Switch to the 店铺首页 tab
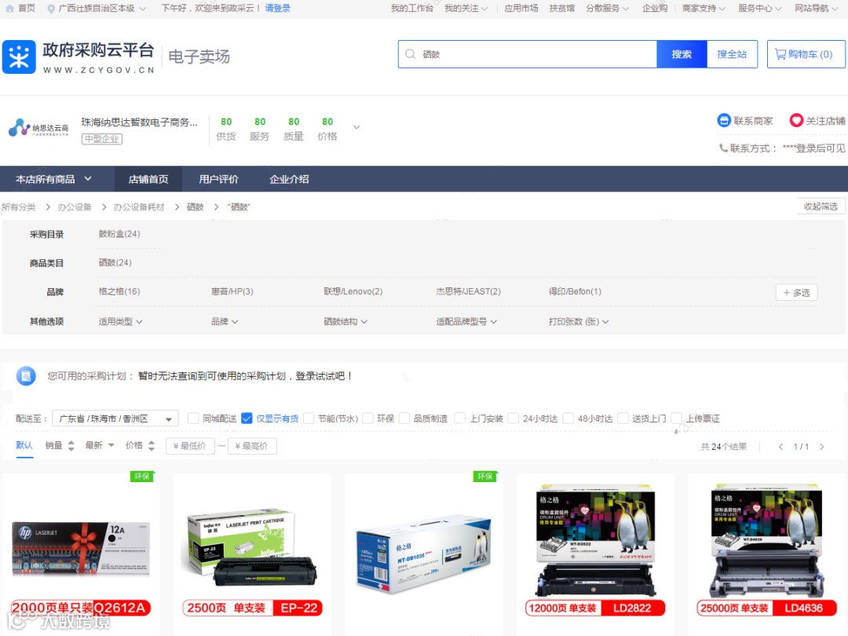The height and width of the screenshot is (636, 848). pos(148,179)
